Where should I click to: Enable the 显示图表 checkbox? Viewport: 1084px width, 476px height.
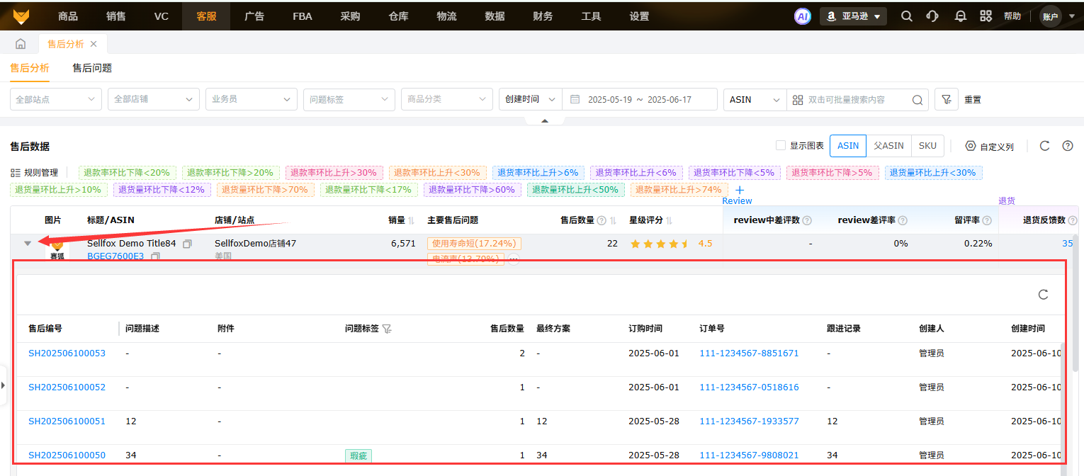coord(781,146)
